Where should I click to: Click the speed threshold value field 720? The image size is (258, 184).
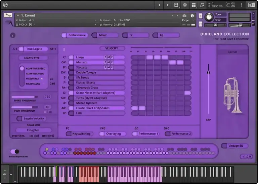tap(48, 97)
